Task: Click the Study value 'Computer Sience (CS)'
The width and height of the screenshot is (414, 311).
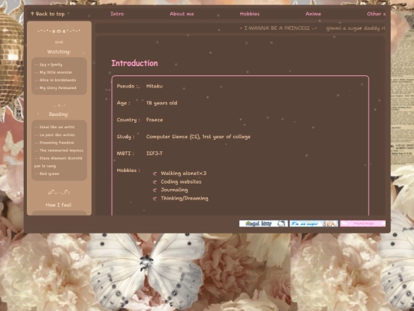Action: [x=173, y=137]
